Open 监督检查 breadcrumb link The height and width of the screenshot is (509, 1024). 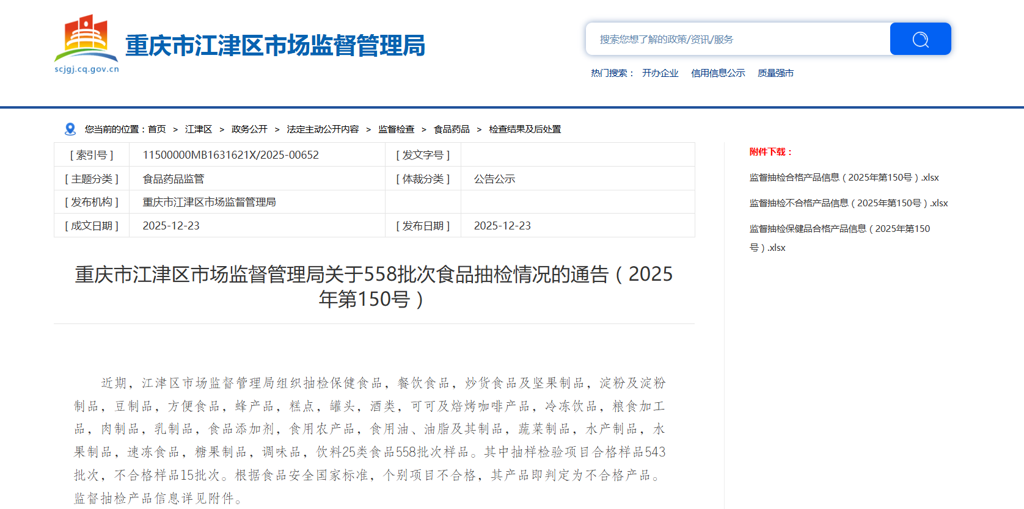point(396,129)
